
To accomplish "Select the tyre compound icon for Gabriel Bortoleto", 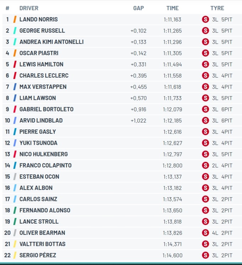I will click(x=206, y=109).
